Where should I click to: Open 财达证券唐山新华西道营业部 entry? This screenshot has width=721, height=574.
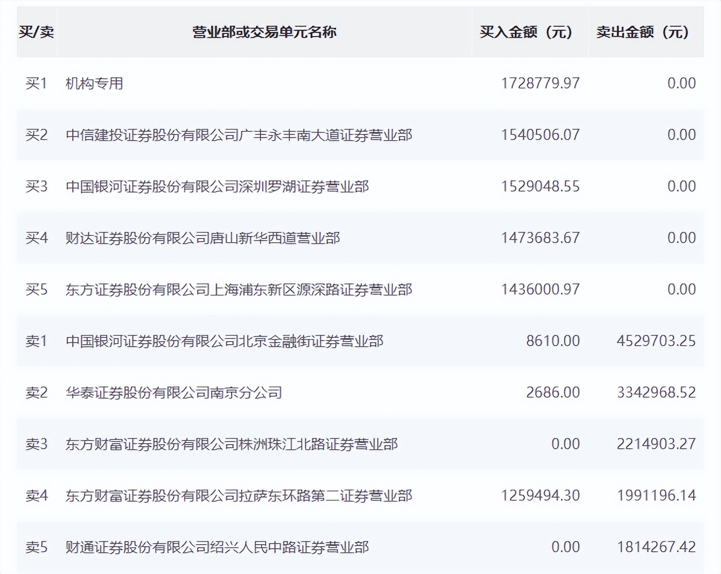click(x=204, y=238)
